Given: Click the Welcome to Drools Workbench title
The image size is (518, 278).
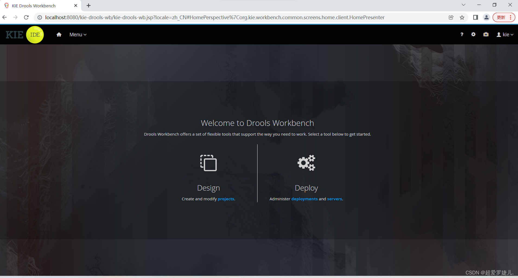Looking at the screenshot, I should [x=257, y=123].
